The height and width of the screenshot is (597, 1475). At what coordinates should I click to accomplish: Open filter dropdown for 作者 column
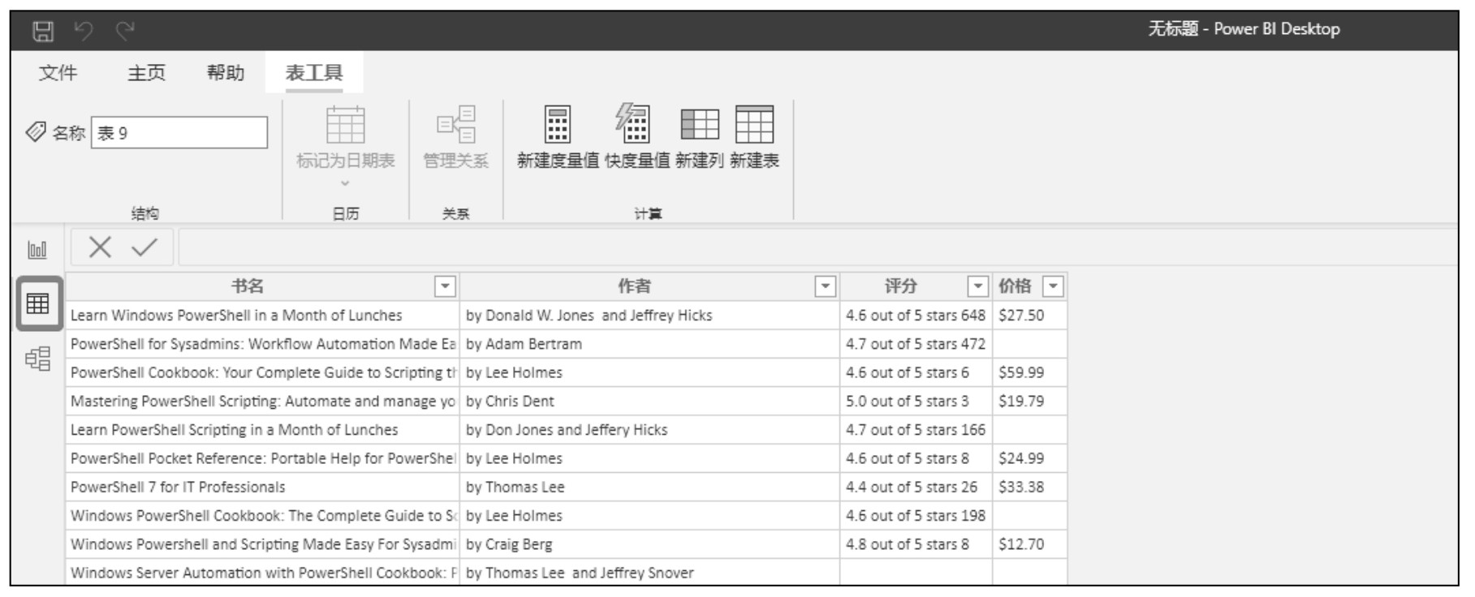pyautogui.click(x=825, y=286)
